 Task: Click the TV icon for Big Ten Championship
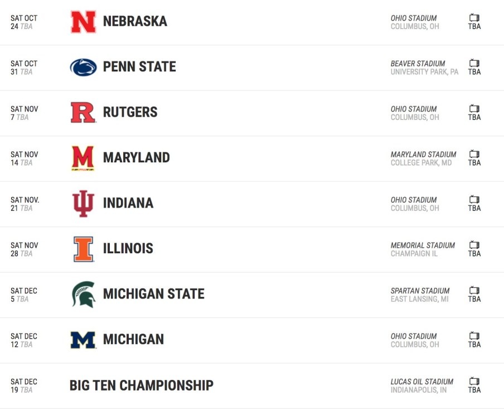point(474,382)
